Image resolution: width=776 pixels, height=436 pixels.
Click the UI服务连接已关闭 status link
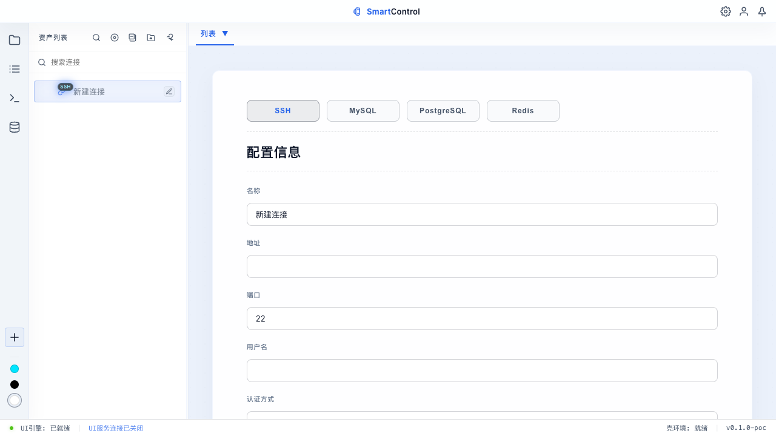116,428
